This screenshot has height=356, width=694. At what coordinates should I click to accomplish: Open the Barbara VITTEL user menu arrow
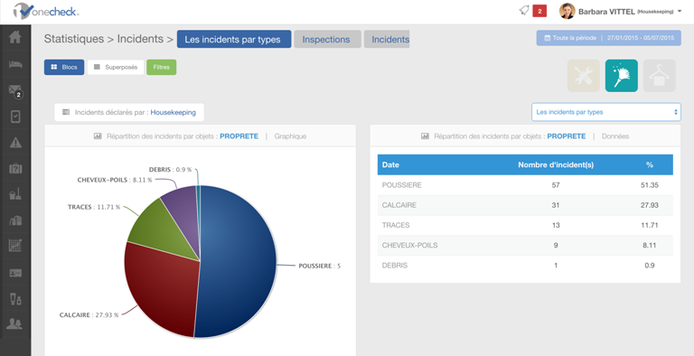tap(680, 12)
